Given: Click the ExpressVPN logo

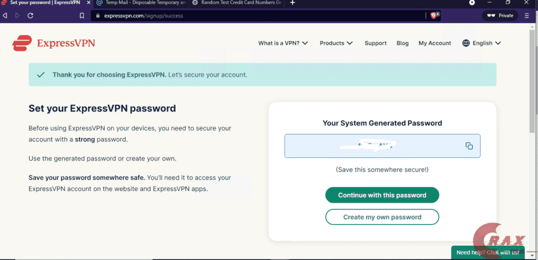Looking at the screenshot, I should 53,43.
